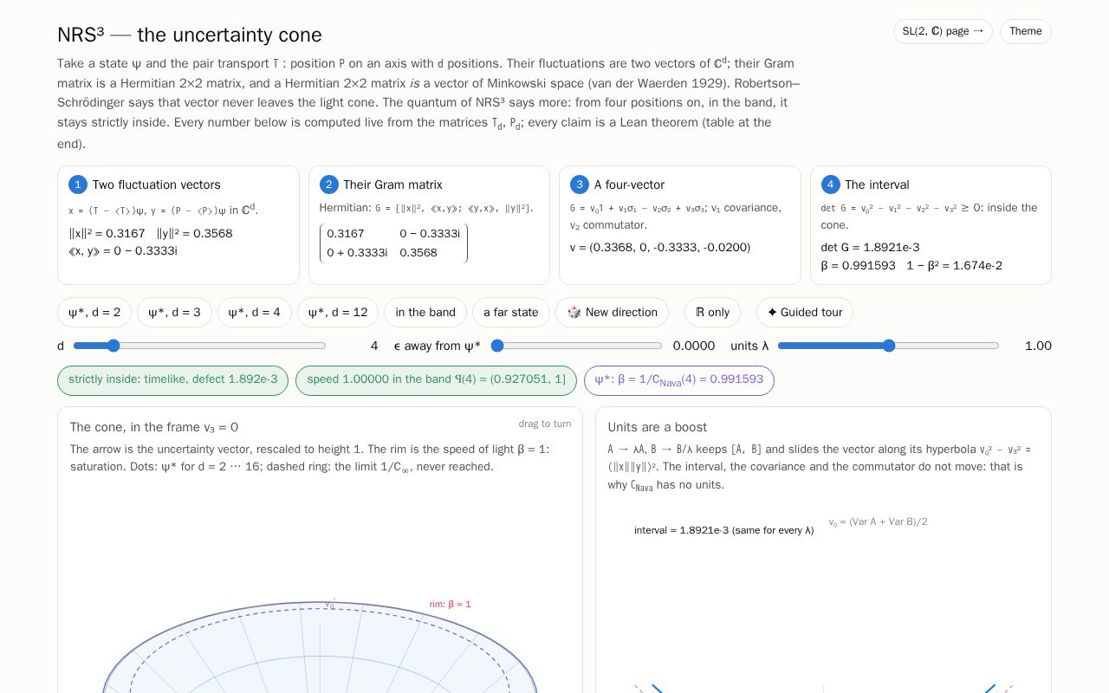Load 'a far state' preset
Image resolution: width=1109 pixels, height=693 pixels.
tap(511, 313)
